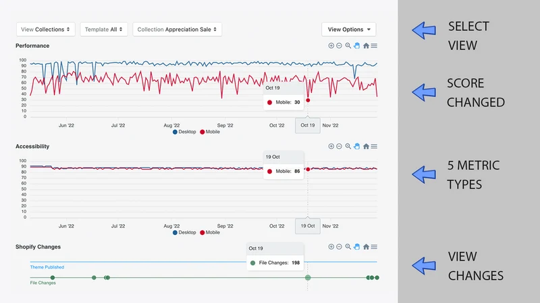Click the last File Changes marker
Screen dimensions: 540x303
pyautogui.click(x=377, y=277)
